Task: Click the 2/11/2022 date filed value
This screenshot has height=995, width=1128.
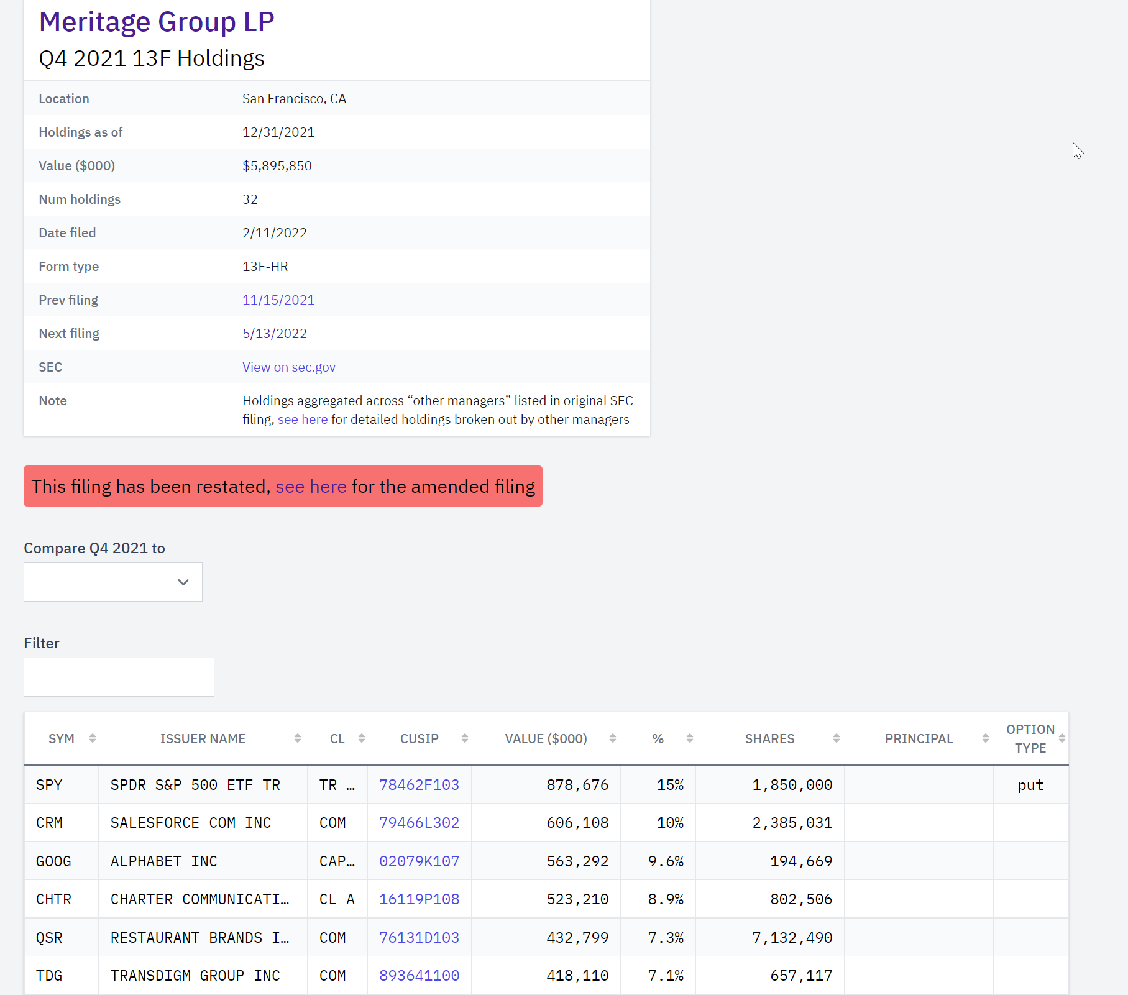Action: tap(275, 233)
